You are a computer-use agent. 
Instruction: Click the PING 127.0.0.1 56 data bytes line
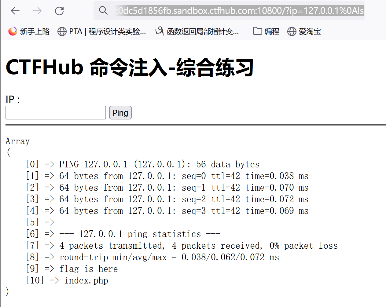point(159,164)
